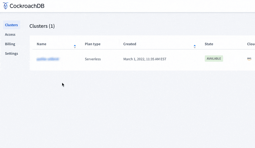Click the Clusters (1) page heading
This screenshot has height=148, width=255.
(x=42, y=26)
